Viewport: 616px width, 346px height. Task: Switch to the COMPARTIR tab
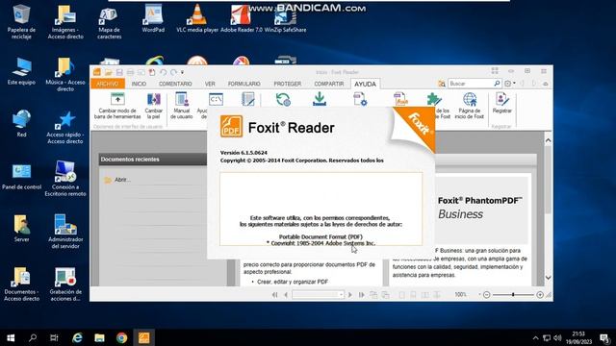pos(329,84)
